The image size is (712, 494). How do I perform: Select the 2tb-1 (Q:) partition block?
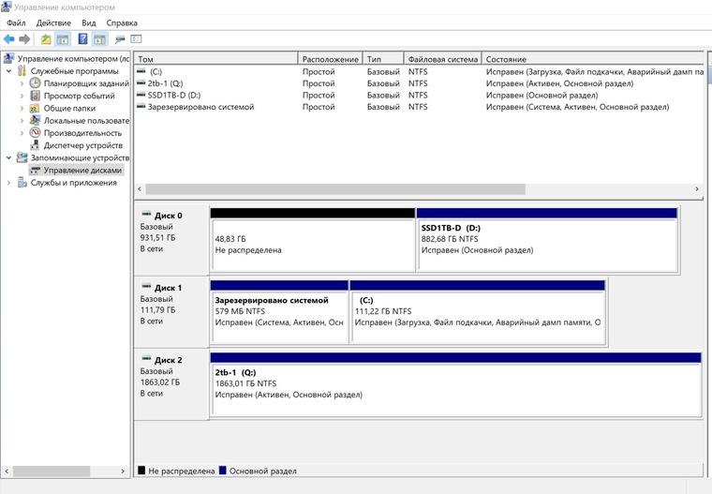pyautogui.click(x=456, y=384)
